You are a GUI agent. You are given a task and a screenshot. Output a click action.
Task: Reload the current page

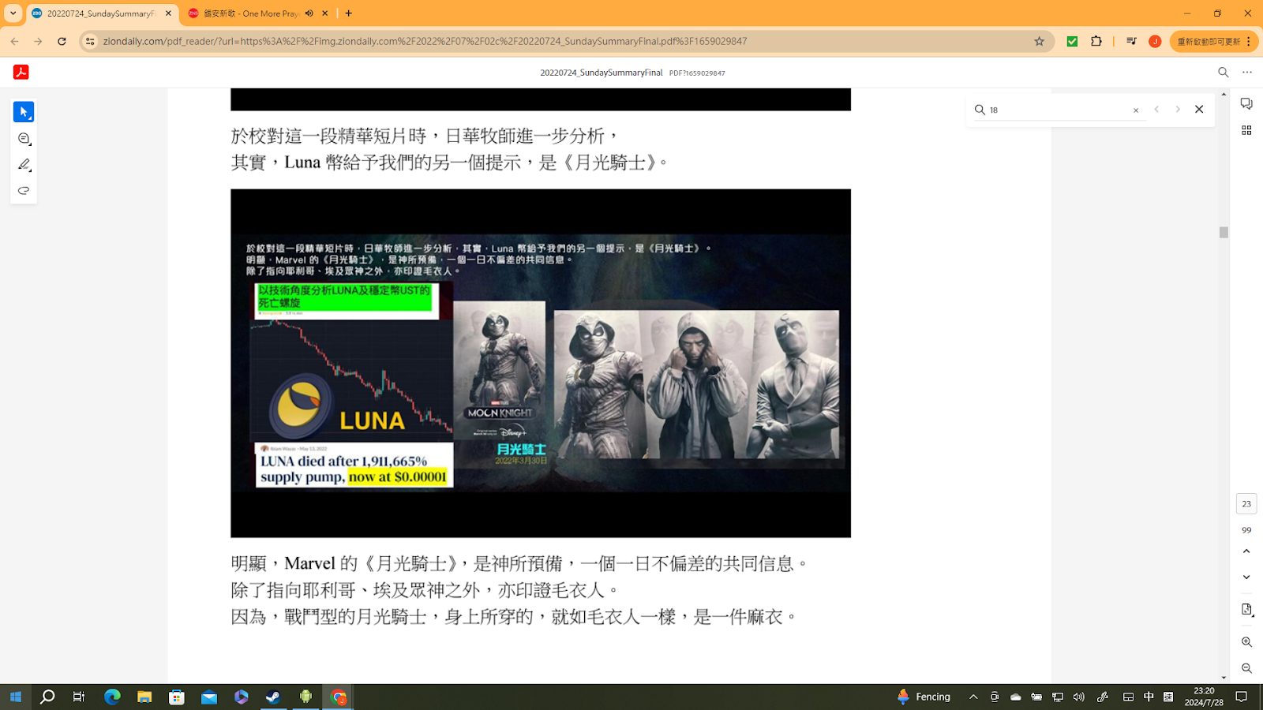tap(62, 41)
